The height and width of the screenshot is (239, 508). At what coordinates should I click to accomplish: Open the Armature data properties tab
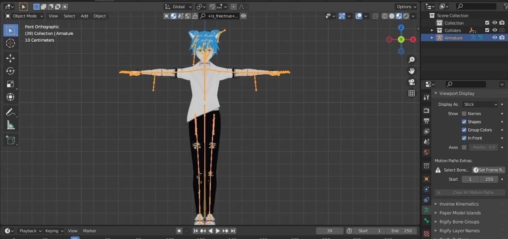(427, 210)
